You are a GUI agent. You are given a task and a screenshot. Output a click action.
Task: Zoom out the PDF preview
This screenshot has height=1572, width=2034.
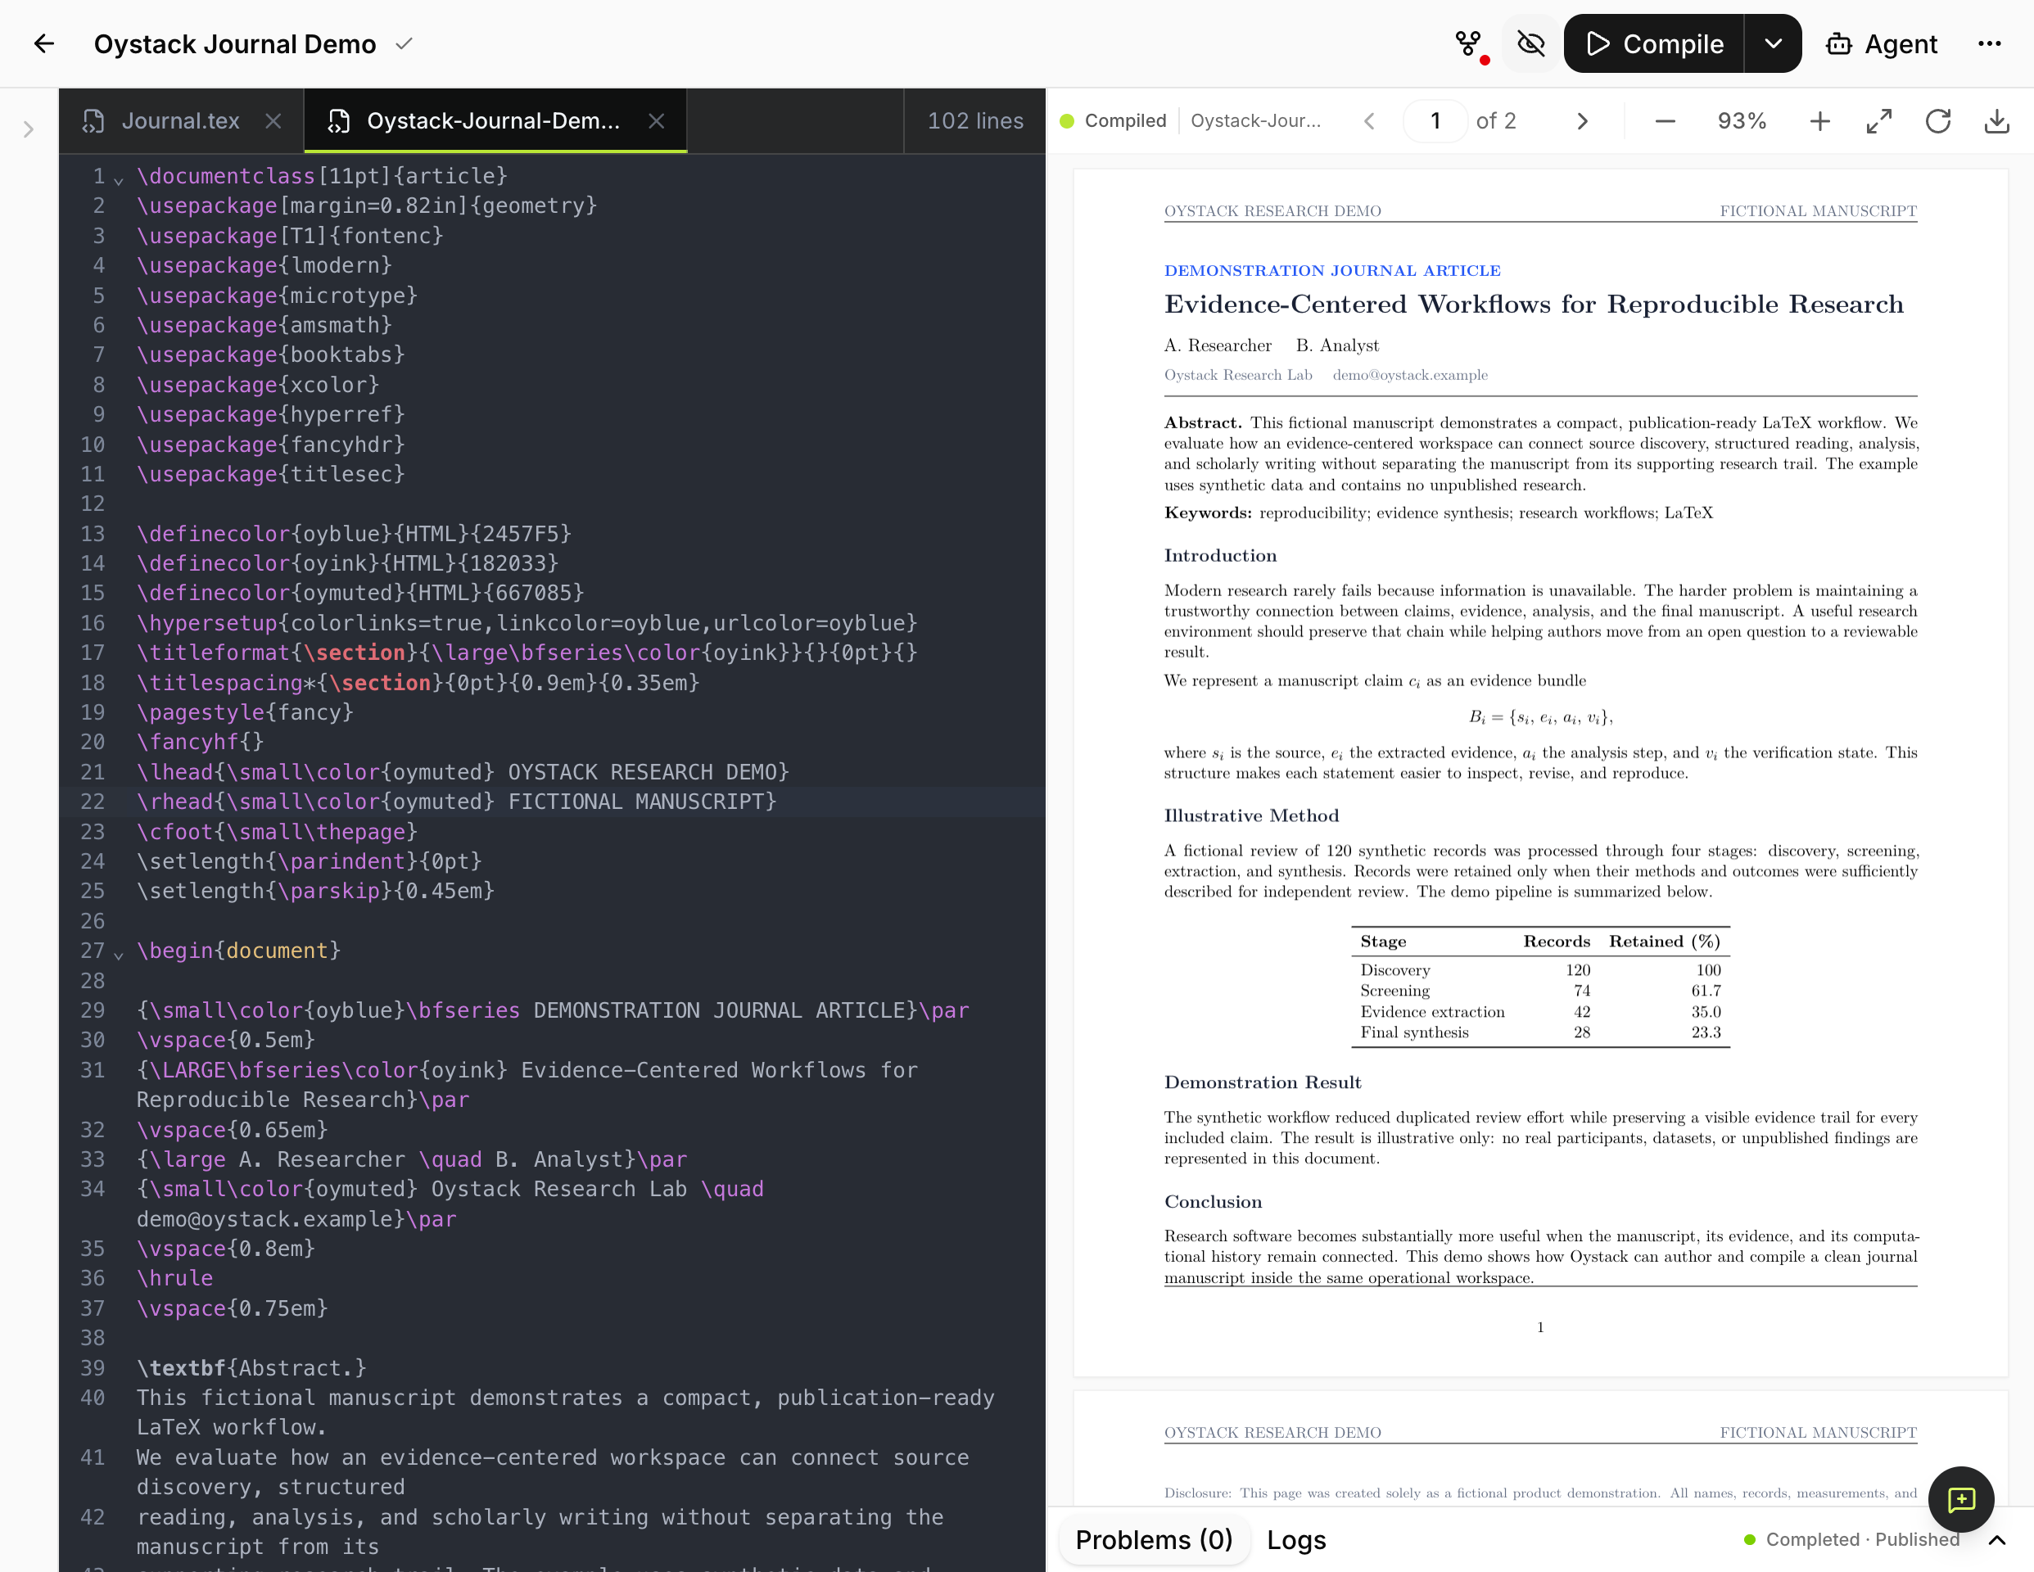coord(1666,121)
